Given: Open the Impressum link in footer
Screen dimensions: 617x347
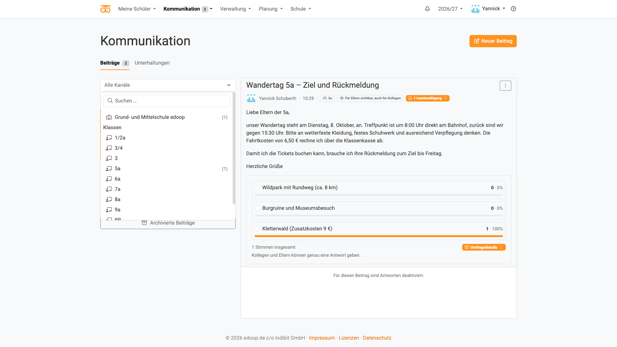Looking at the screenshot, I should (322, 338).
